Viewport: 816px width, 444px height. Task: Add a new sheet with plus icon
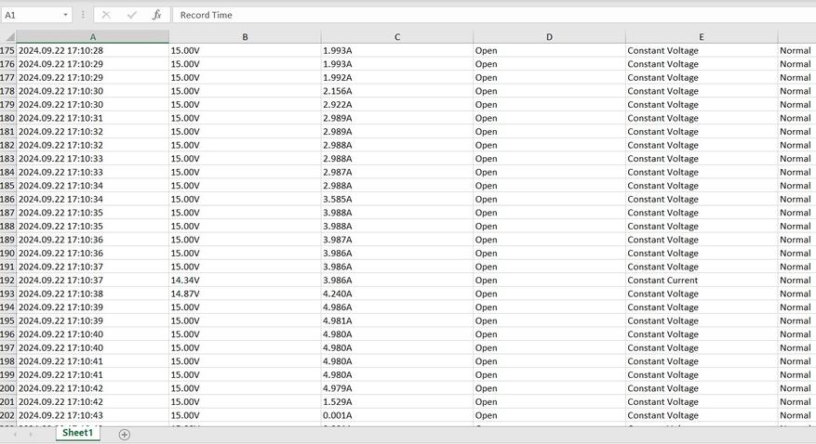[x=125, y=435]
